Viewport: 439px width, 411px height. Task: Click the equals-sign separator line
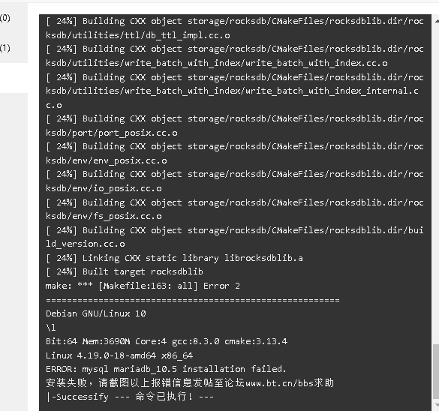193,300
